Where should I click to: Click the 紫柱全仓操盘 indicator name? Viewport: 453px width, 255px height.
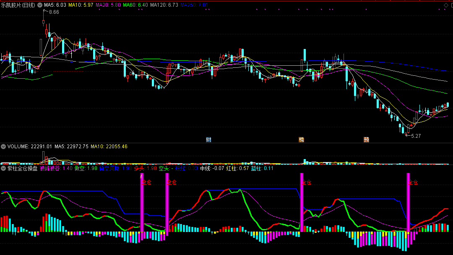pos(23,168)
